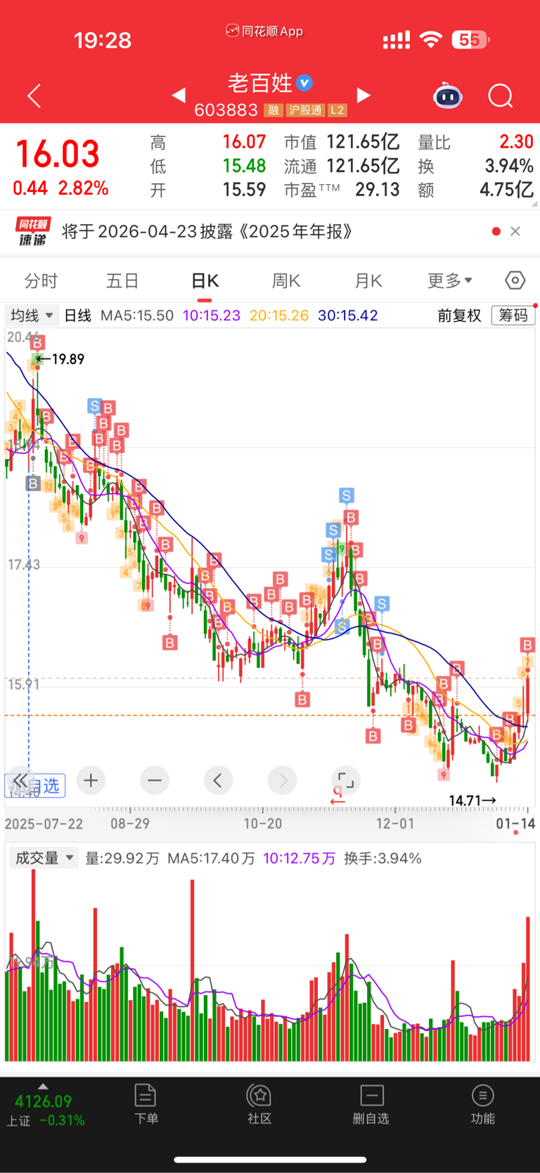The height and width of the screenshot is (1173, 540).
Task: Switch to 分时 intraday tab
Action: (41, 281)
